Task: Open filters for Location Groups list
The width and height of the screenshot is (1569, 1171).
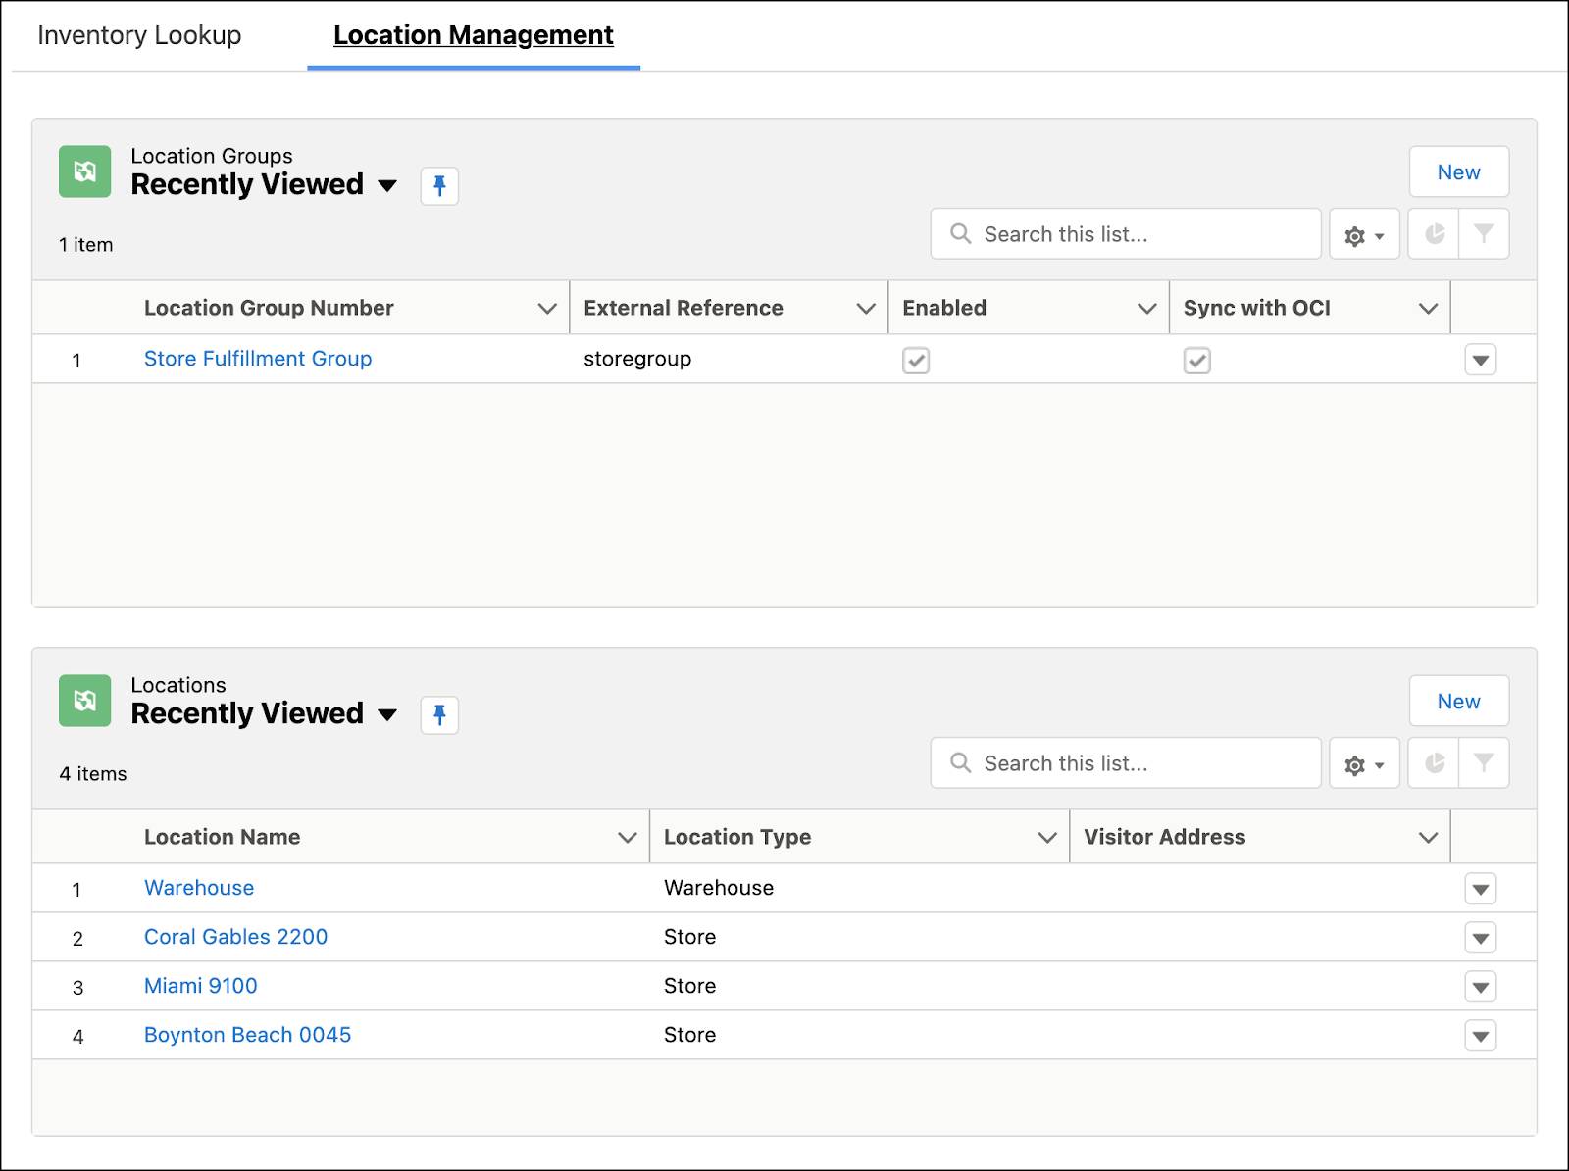Action: [1484, 234]
